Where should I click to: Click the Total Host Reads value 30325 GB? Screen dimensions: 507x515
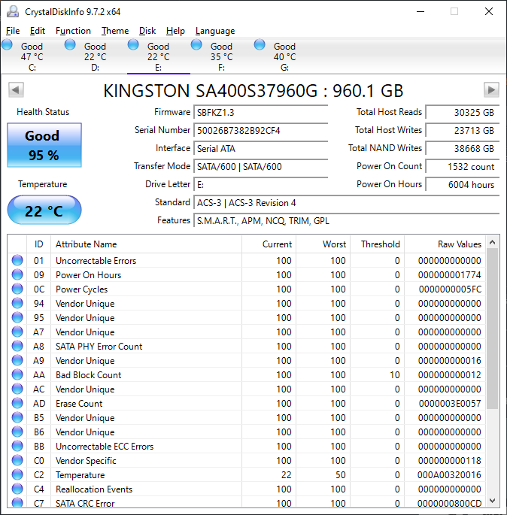(x=463, y=113)
